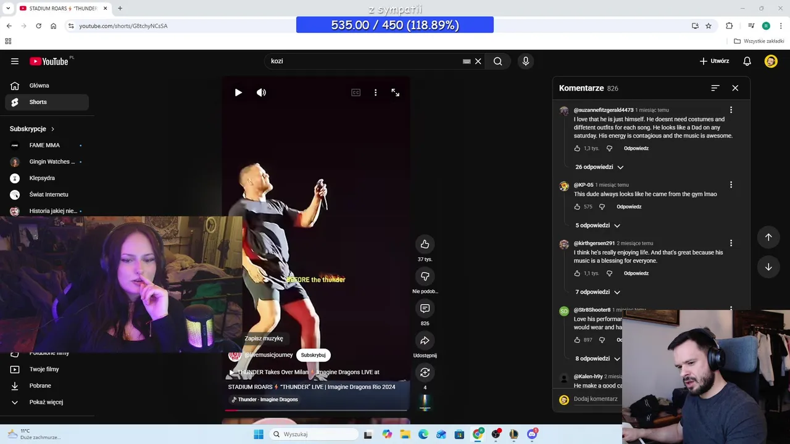
Task: Dislike the @suzannefitzgerald4473 comment
Action: [x=609, y=149]
